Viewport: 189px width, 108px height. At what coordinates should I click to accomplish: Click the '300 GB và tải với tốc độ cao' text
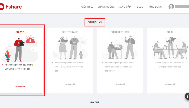pyautogui.click(x=18, y=69)
